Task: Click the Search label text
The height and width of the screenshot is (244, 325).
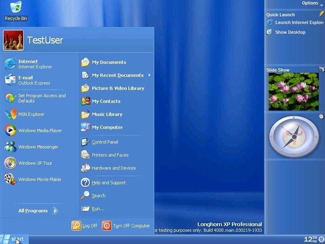Action: (x=98, y=196)
